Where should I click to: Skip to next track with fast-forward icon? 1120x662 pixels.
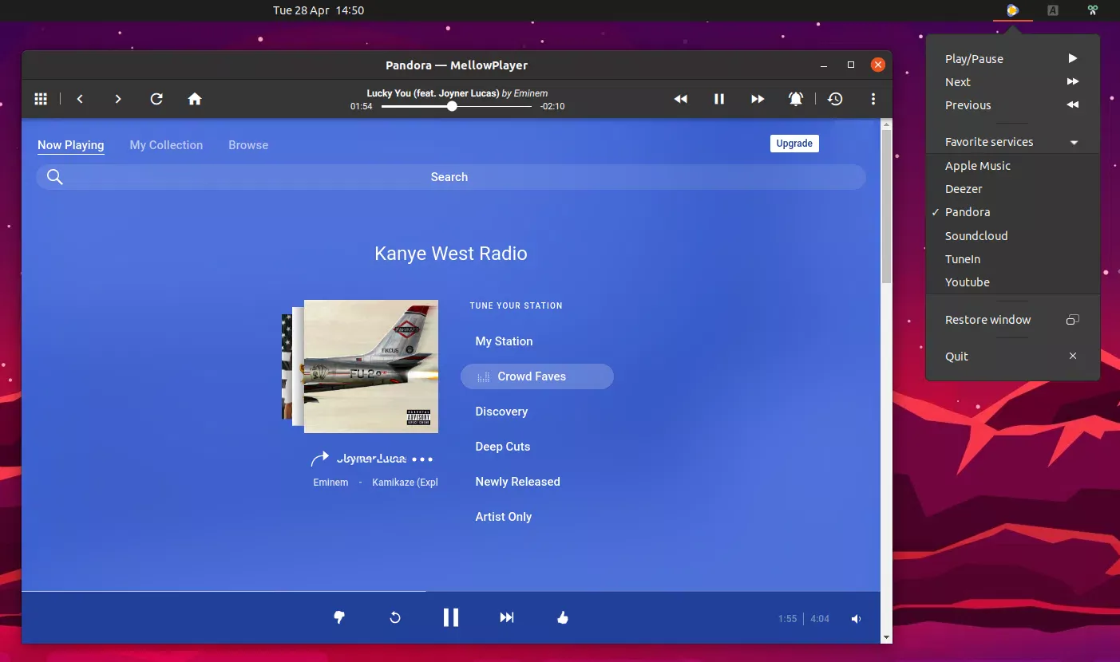(x=757, y=98)
